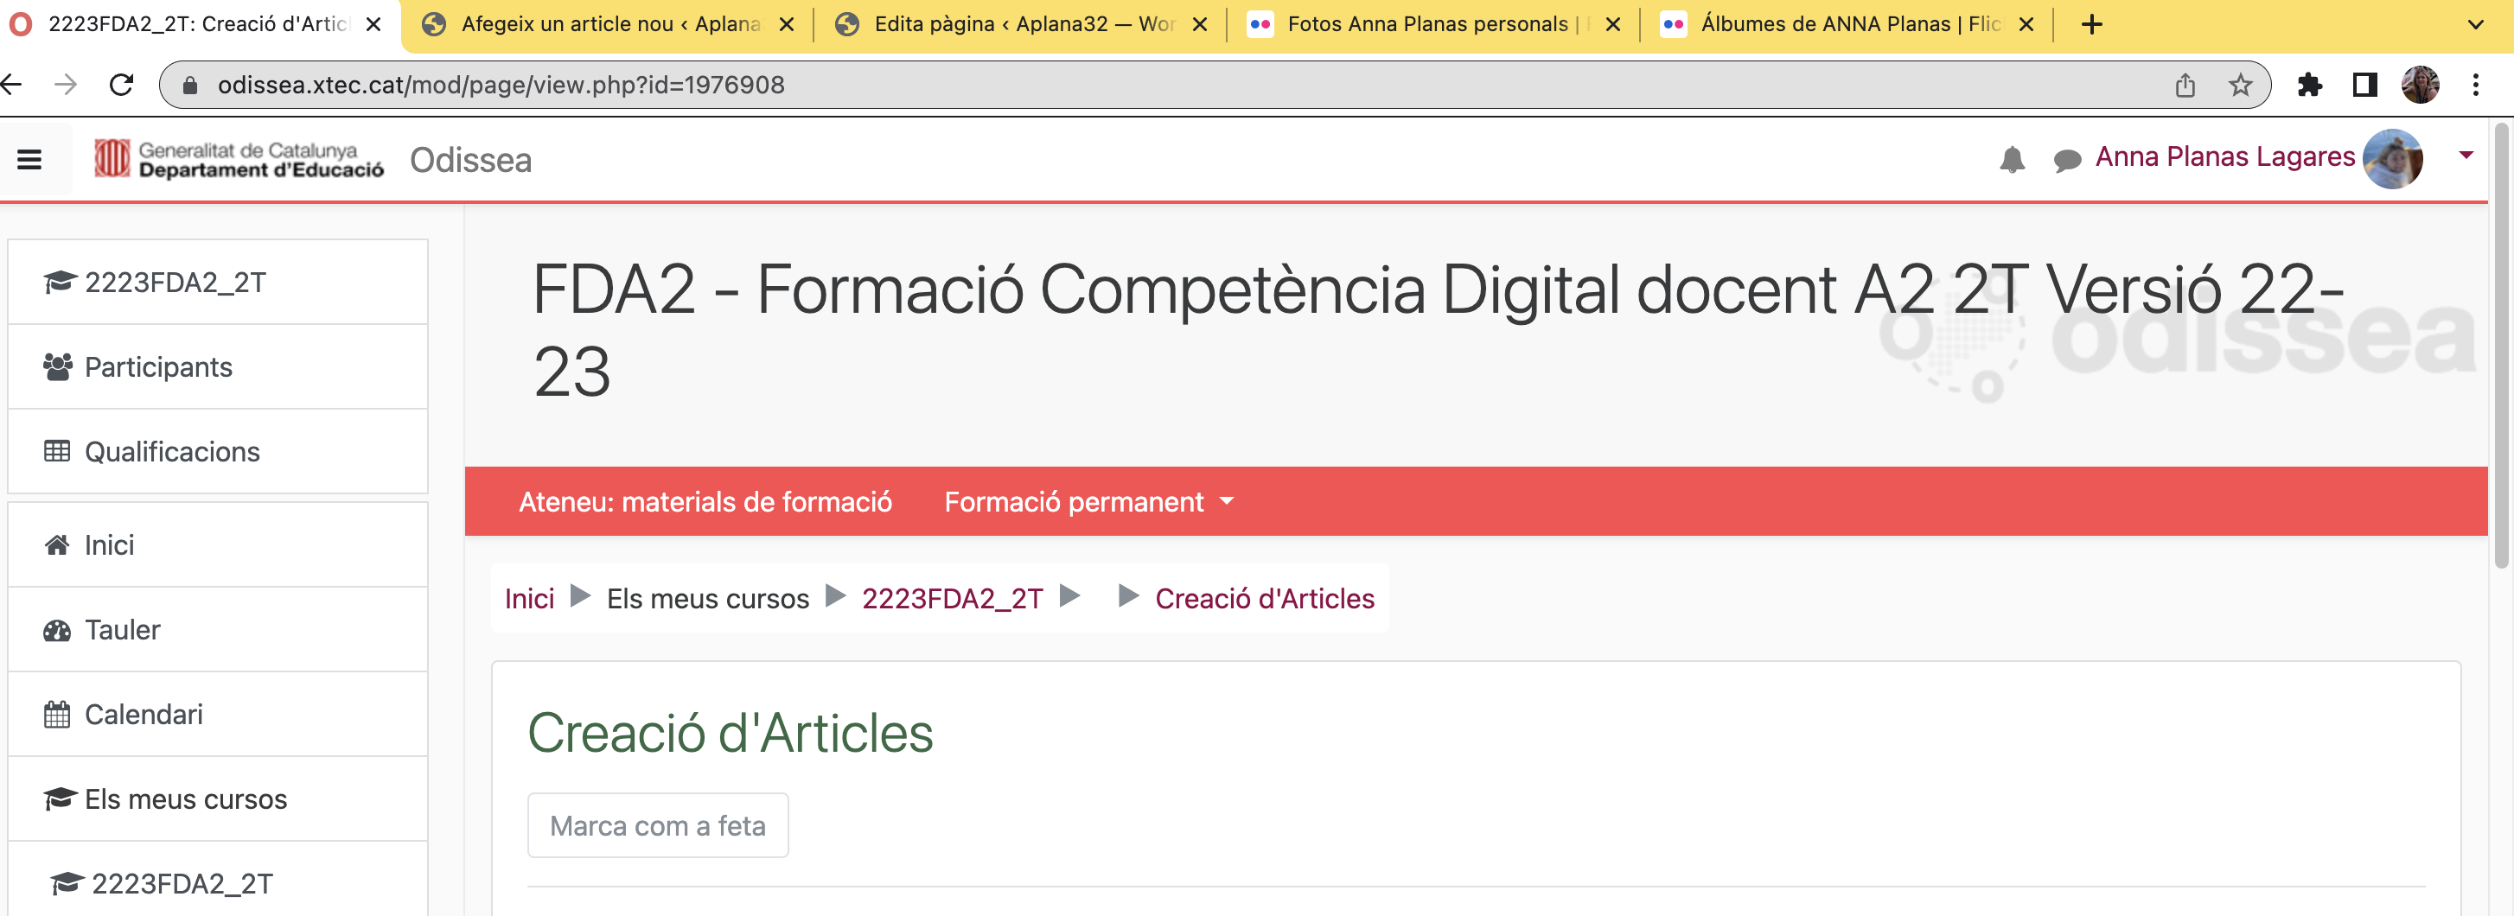The image size is (2514, 916).
Task: Expand the Formació permanent dropdown
Action: [1088, 501]
